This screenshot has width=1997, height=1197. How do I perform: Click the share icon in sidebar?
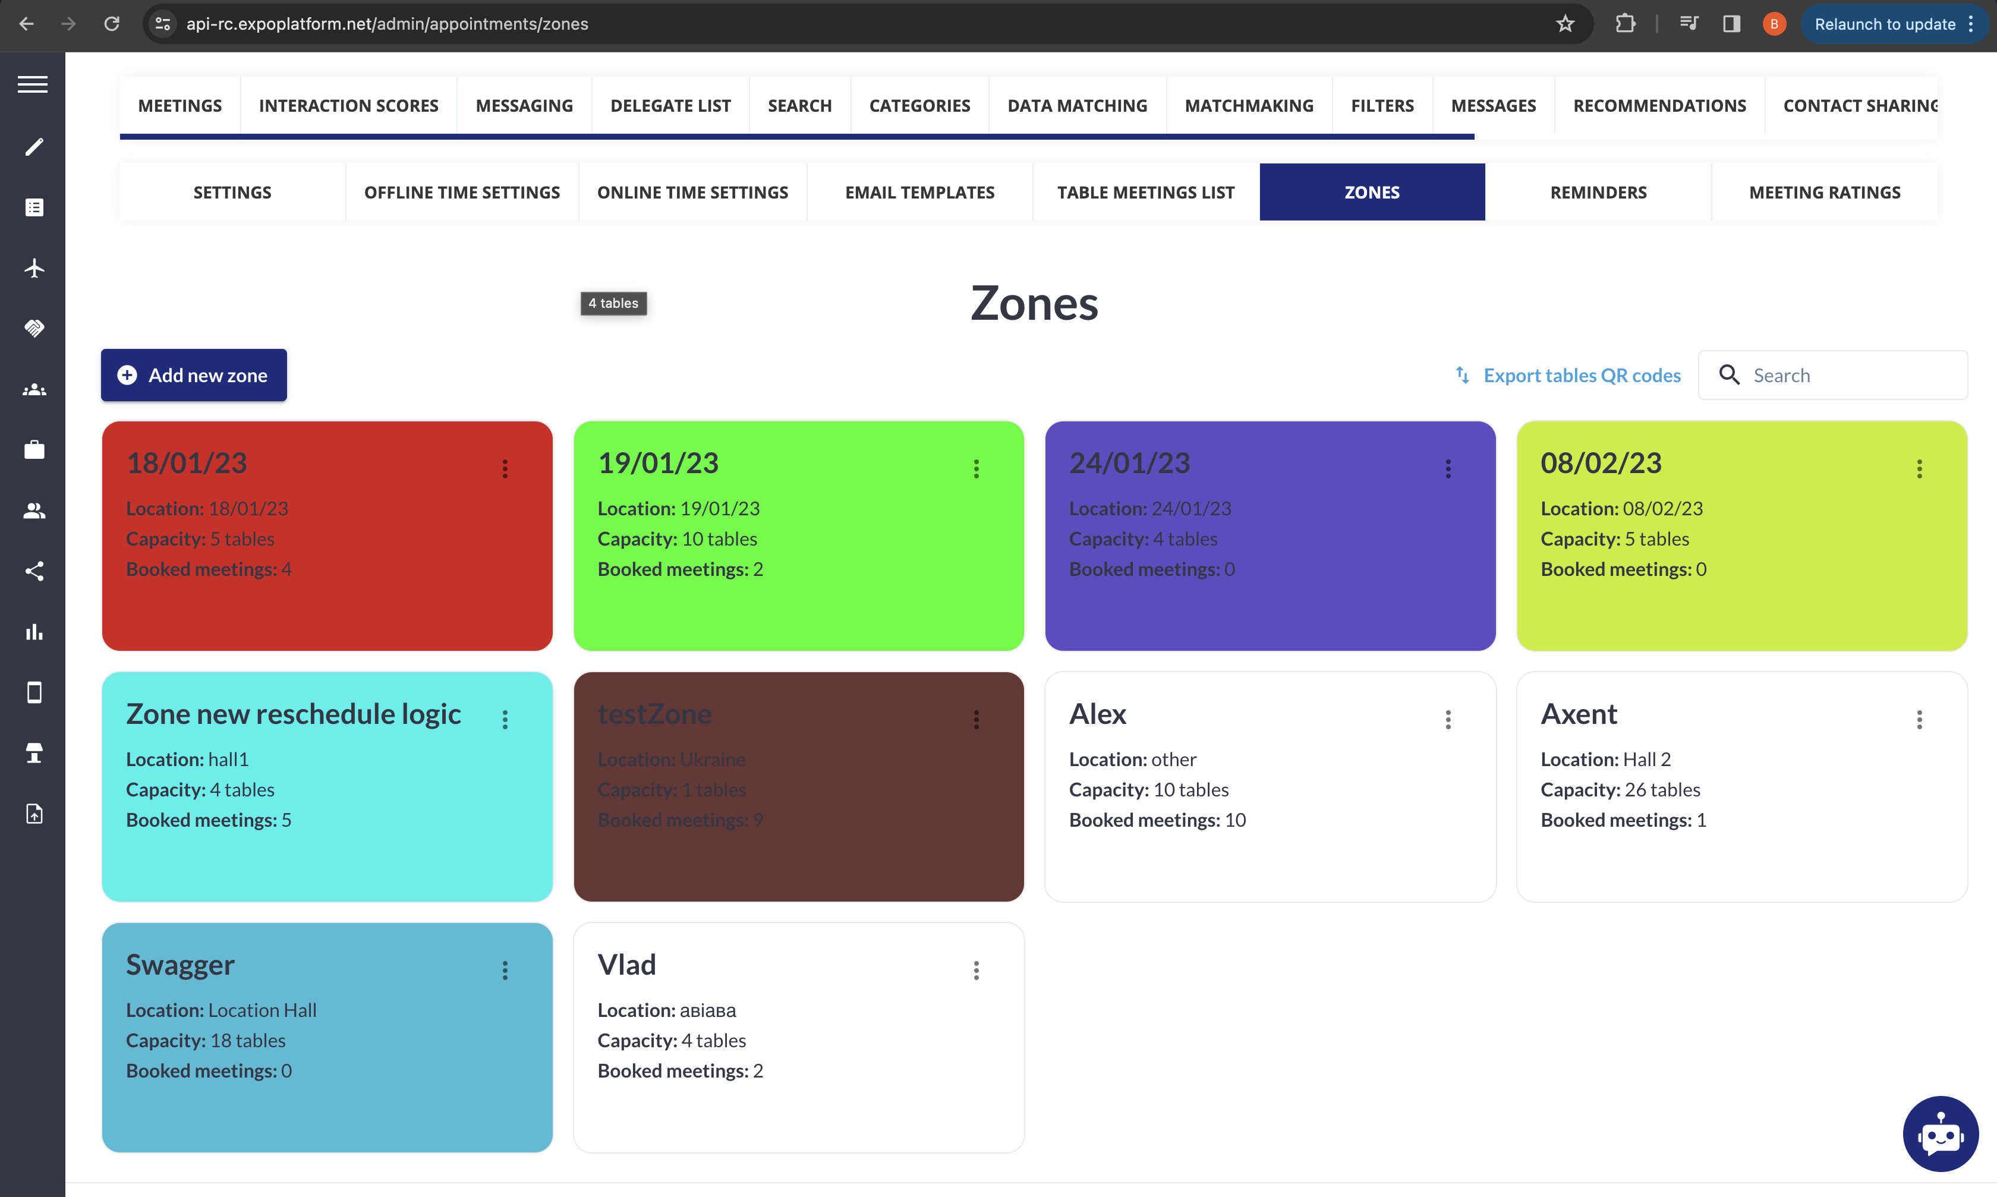[34, 571]
